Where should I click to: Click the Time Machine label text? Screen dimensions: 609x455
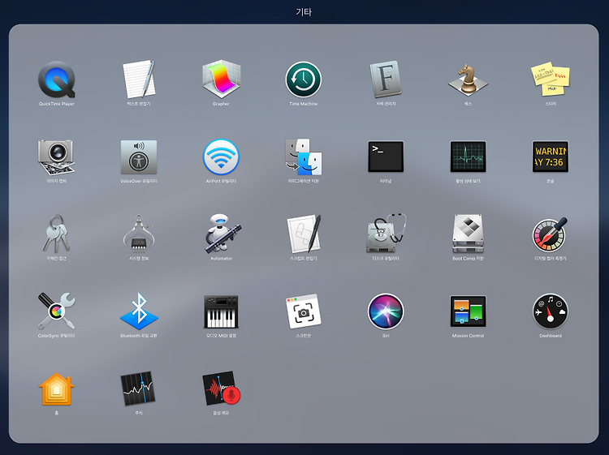[304, 104]
